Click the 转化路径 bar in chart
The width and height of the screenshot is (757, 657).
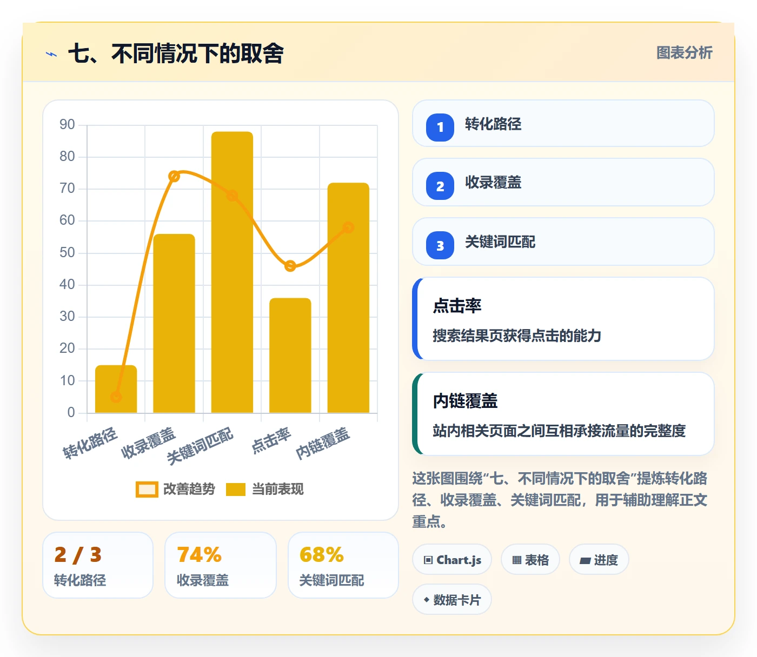116,389
